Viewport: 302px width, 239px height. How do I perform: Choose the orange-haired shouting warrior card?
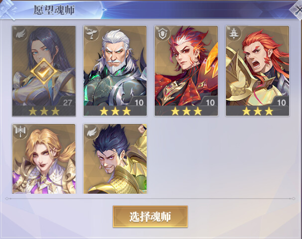click(258, 71)
